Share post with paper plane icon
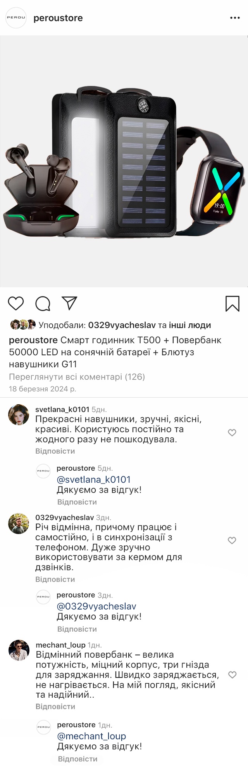 [x=70, y=304]
